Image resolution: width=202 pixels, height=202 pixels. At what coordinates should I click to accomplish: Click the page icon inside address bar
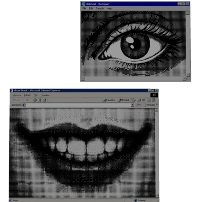click(24, 105)
